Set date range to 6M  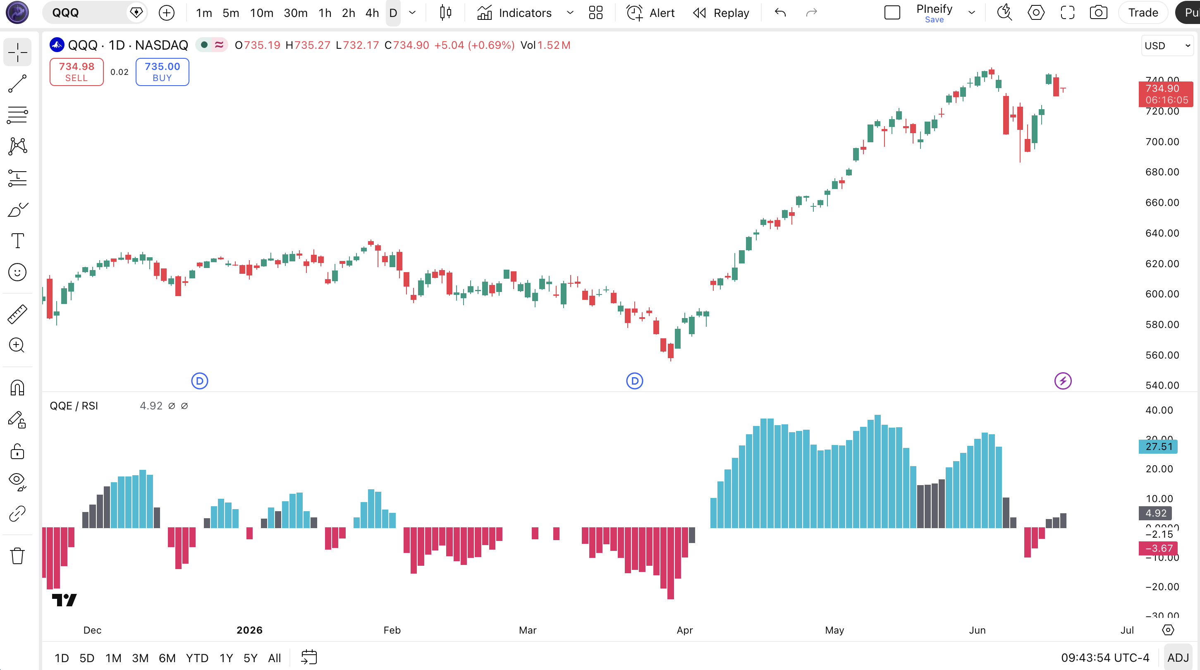point(167,658)
